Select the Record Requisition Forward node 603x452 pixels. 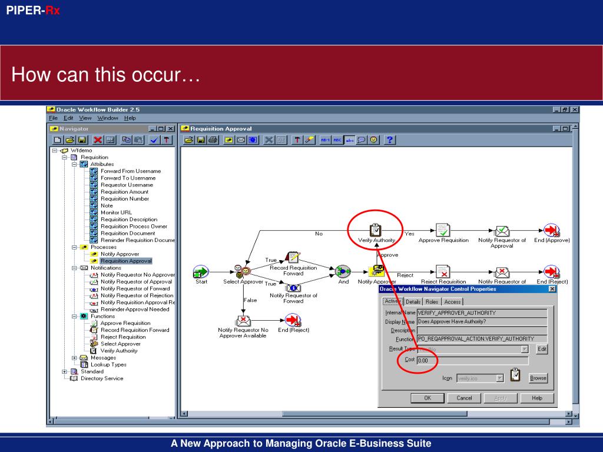coord(293,258)
